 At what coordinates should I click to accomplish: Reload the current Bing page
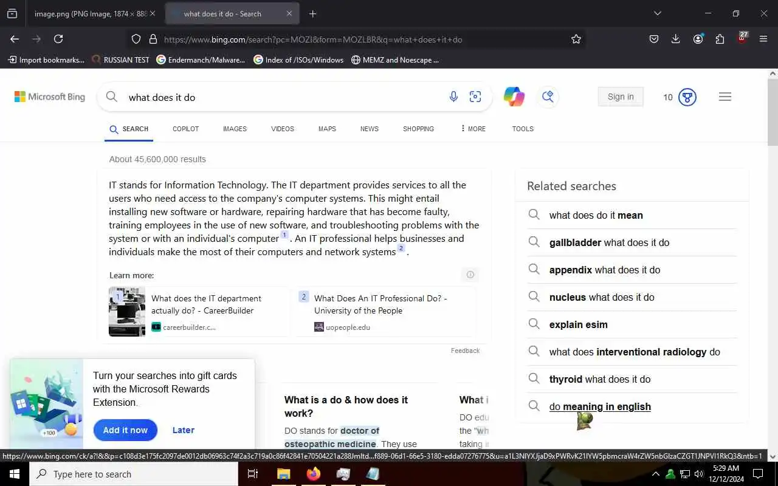pos(58,39)
